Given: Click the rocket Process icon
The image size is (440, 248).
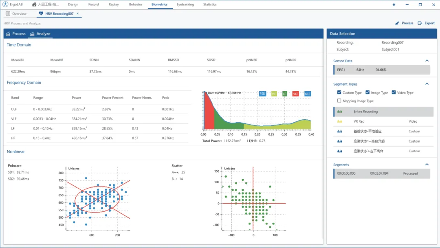Looking at the screenshot, I should point(397,23).
